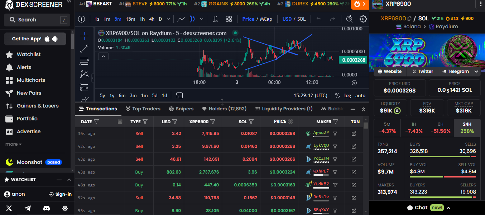Select the 24H stats tab
The image size is (485, 215).
pyautogui.click(x=467, y=127)
